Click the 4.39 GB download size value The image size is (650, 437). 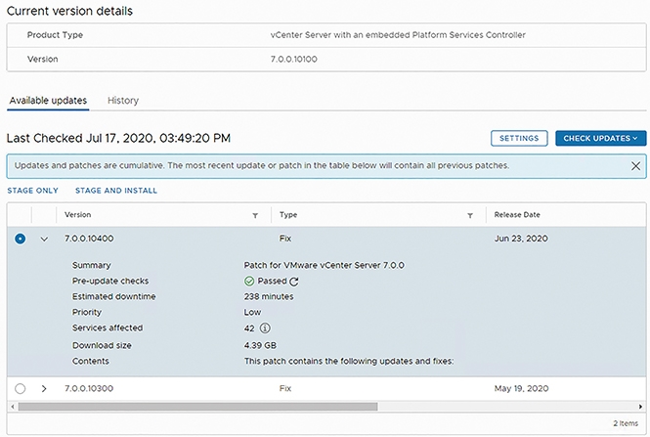pos(260,346)
